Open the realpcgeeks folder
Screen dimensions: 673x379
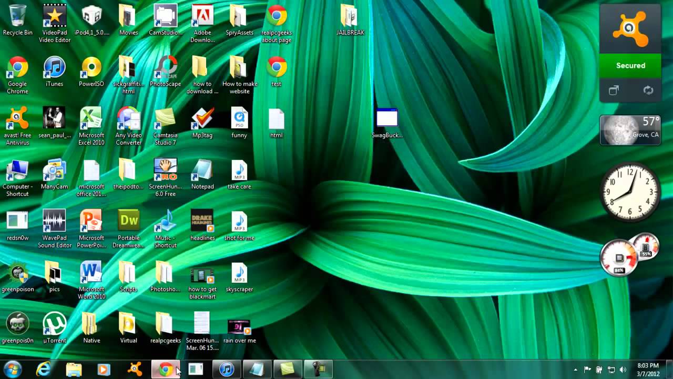click(x=165, y=328)
